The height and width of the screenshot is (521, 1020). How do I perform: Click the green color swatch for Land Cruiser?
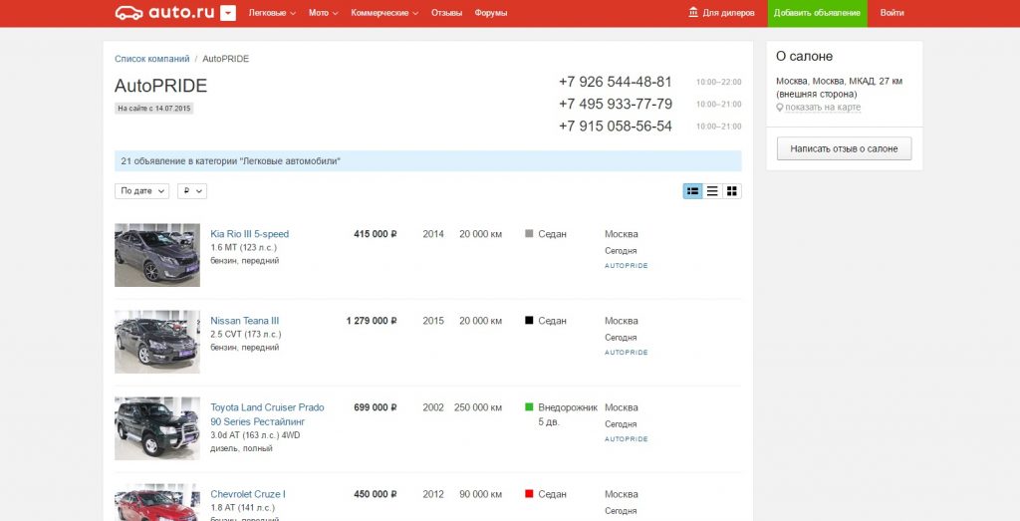click(529, 407)
